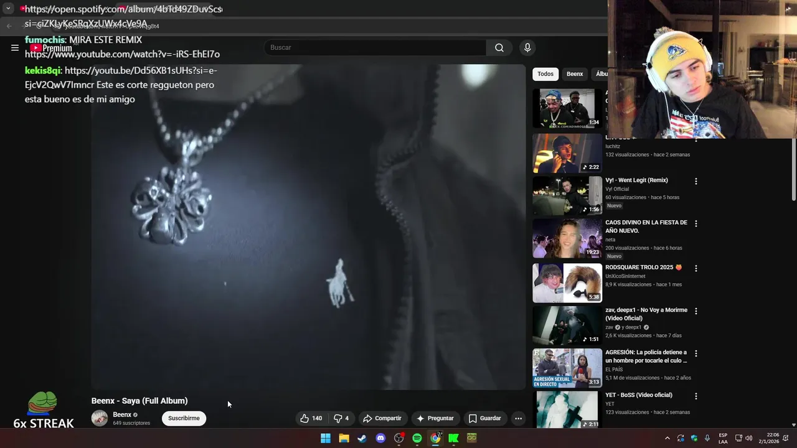Open the No Voy a Morirme thumbnail

567,325
